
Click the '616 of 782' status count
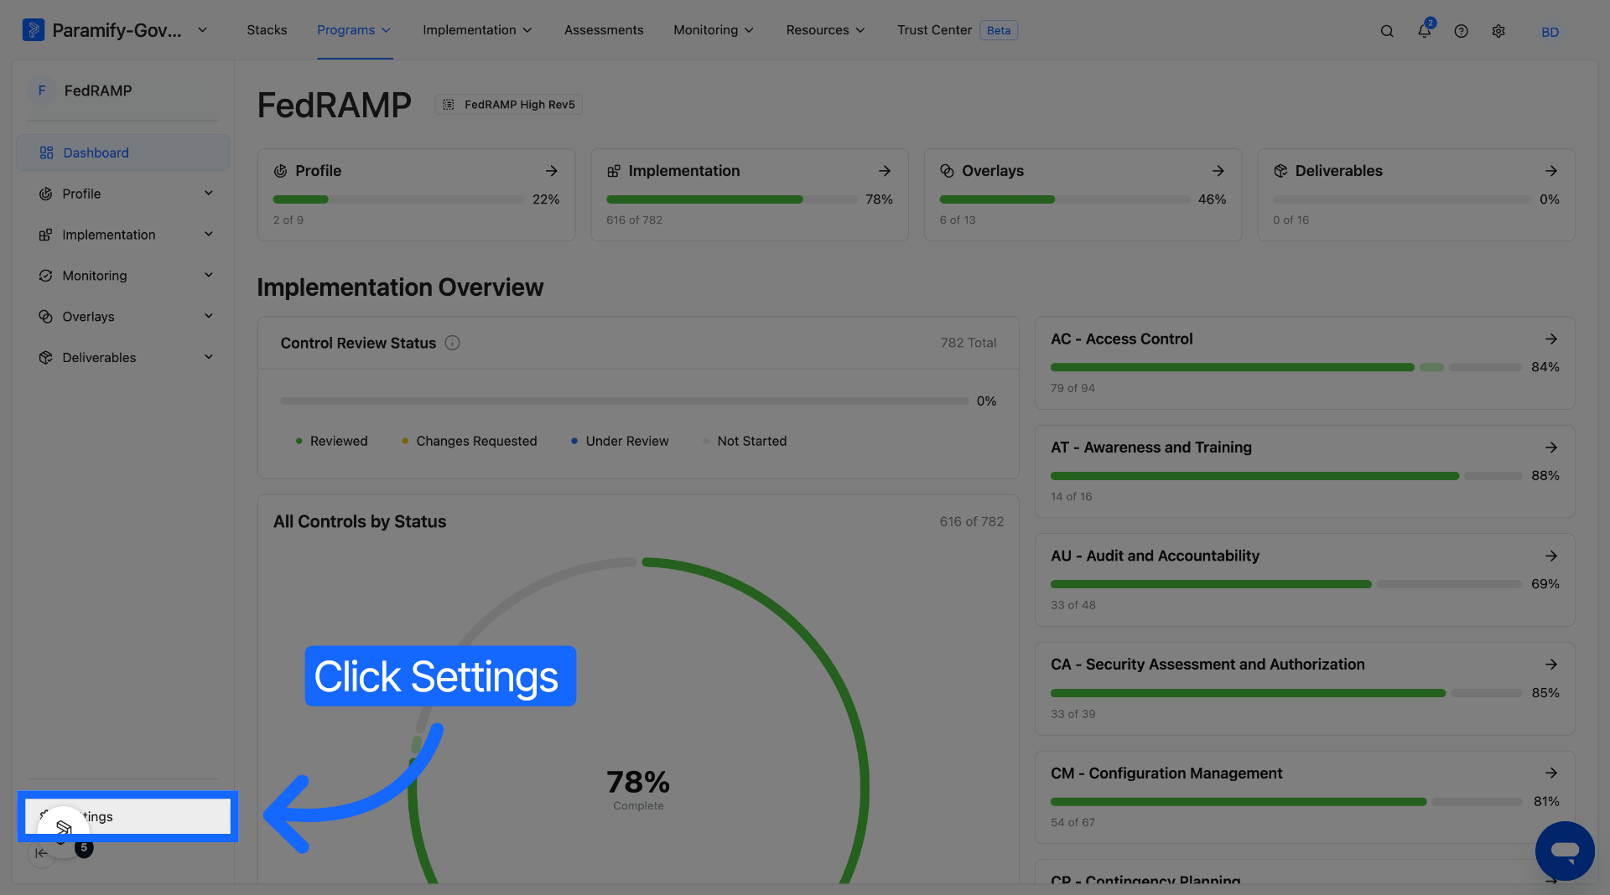(972, 521)
